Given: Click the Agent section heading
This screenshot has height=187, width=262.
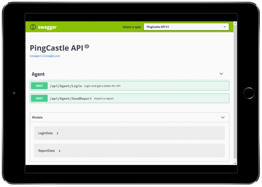Looking at the screenshot, I should click(38, 74).
